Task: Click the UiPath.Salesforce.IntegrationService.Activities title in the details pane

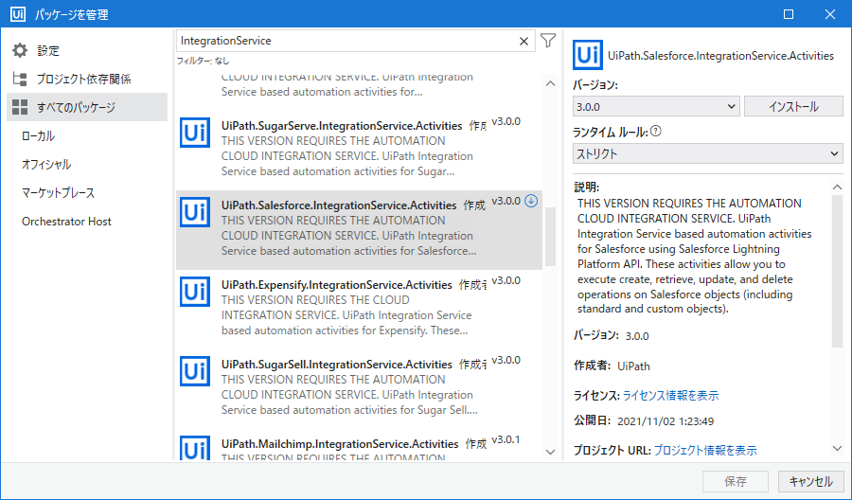Action: (x=720, y=56)
